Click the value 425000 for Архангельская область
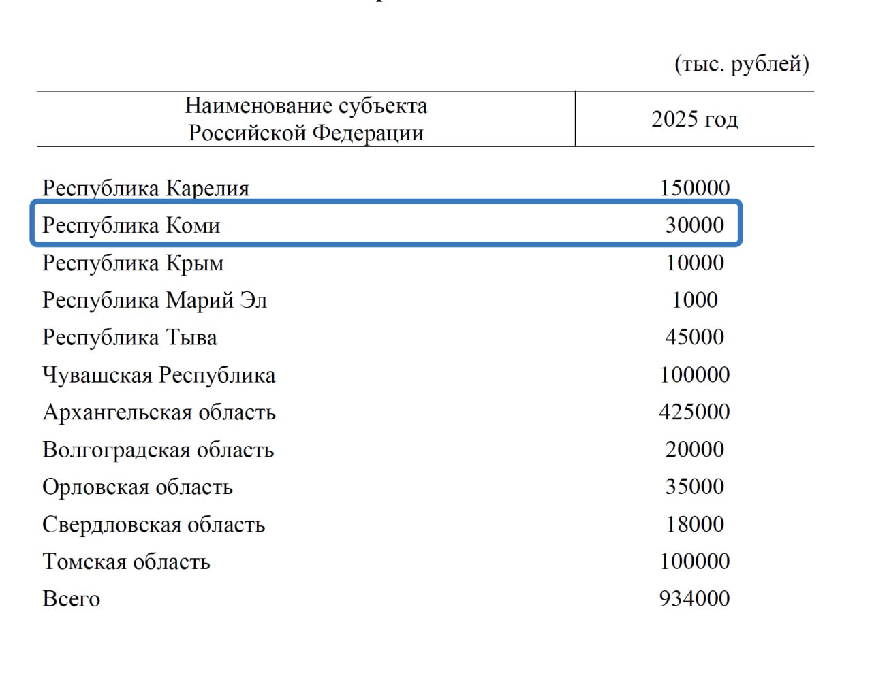872x680 pixels. 694,412
